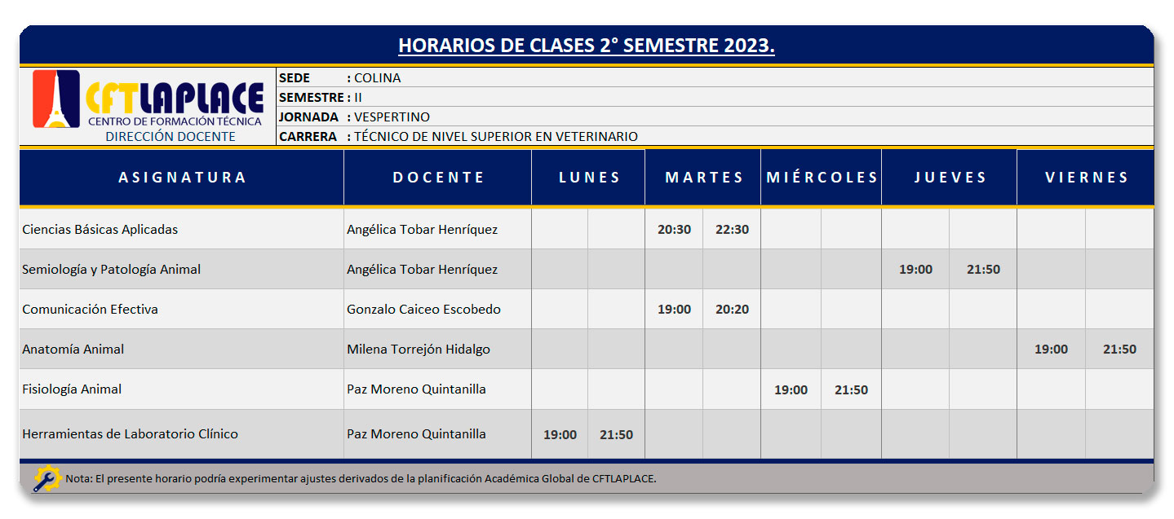Select the 22:30 cell under Martes
This screenshot has width=1174, height=519.
pyautogui.click(x=732, y=230)
